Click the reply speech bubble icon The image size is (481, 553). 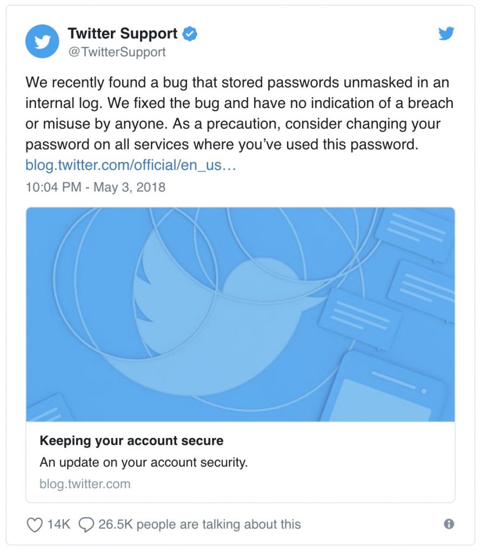tap(86, 524)
